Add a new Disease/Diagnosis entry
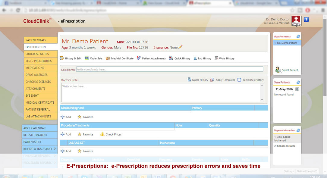Screen dimensions: 327x178 click(x=66, y=117)
